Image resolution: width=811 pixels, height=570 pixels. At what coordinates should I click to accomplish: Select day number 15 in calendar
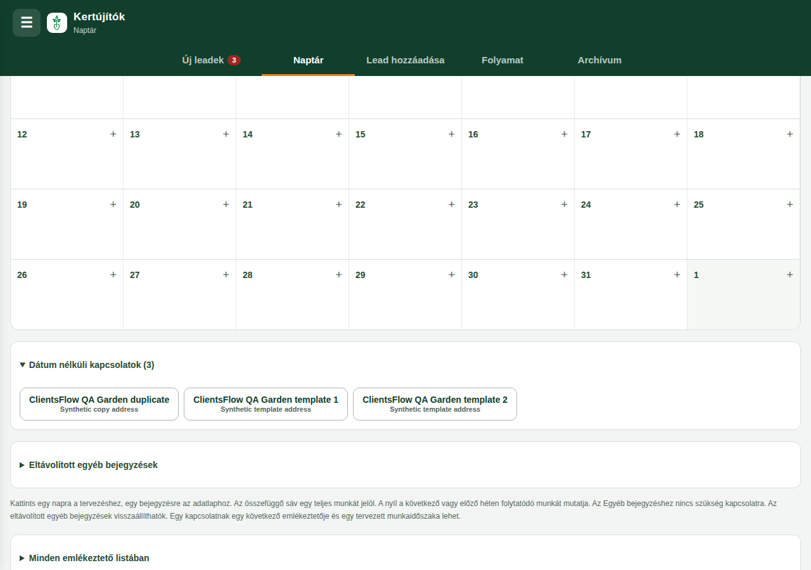[361, 134]
